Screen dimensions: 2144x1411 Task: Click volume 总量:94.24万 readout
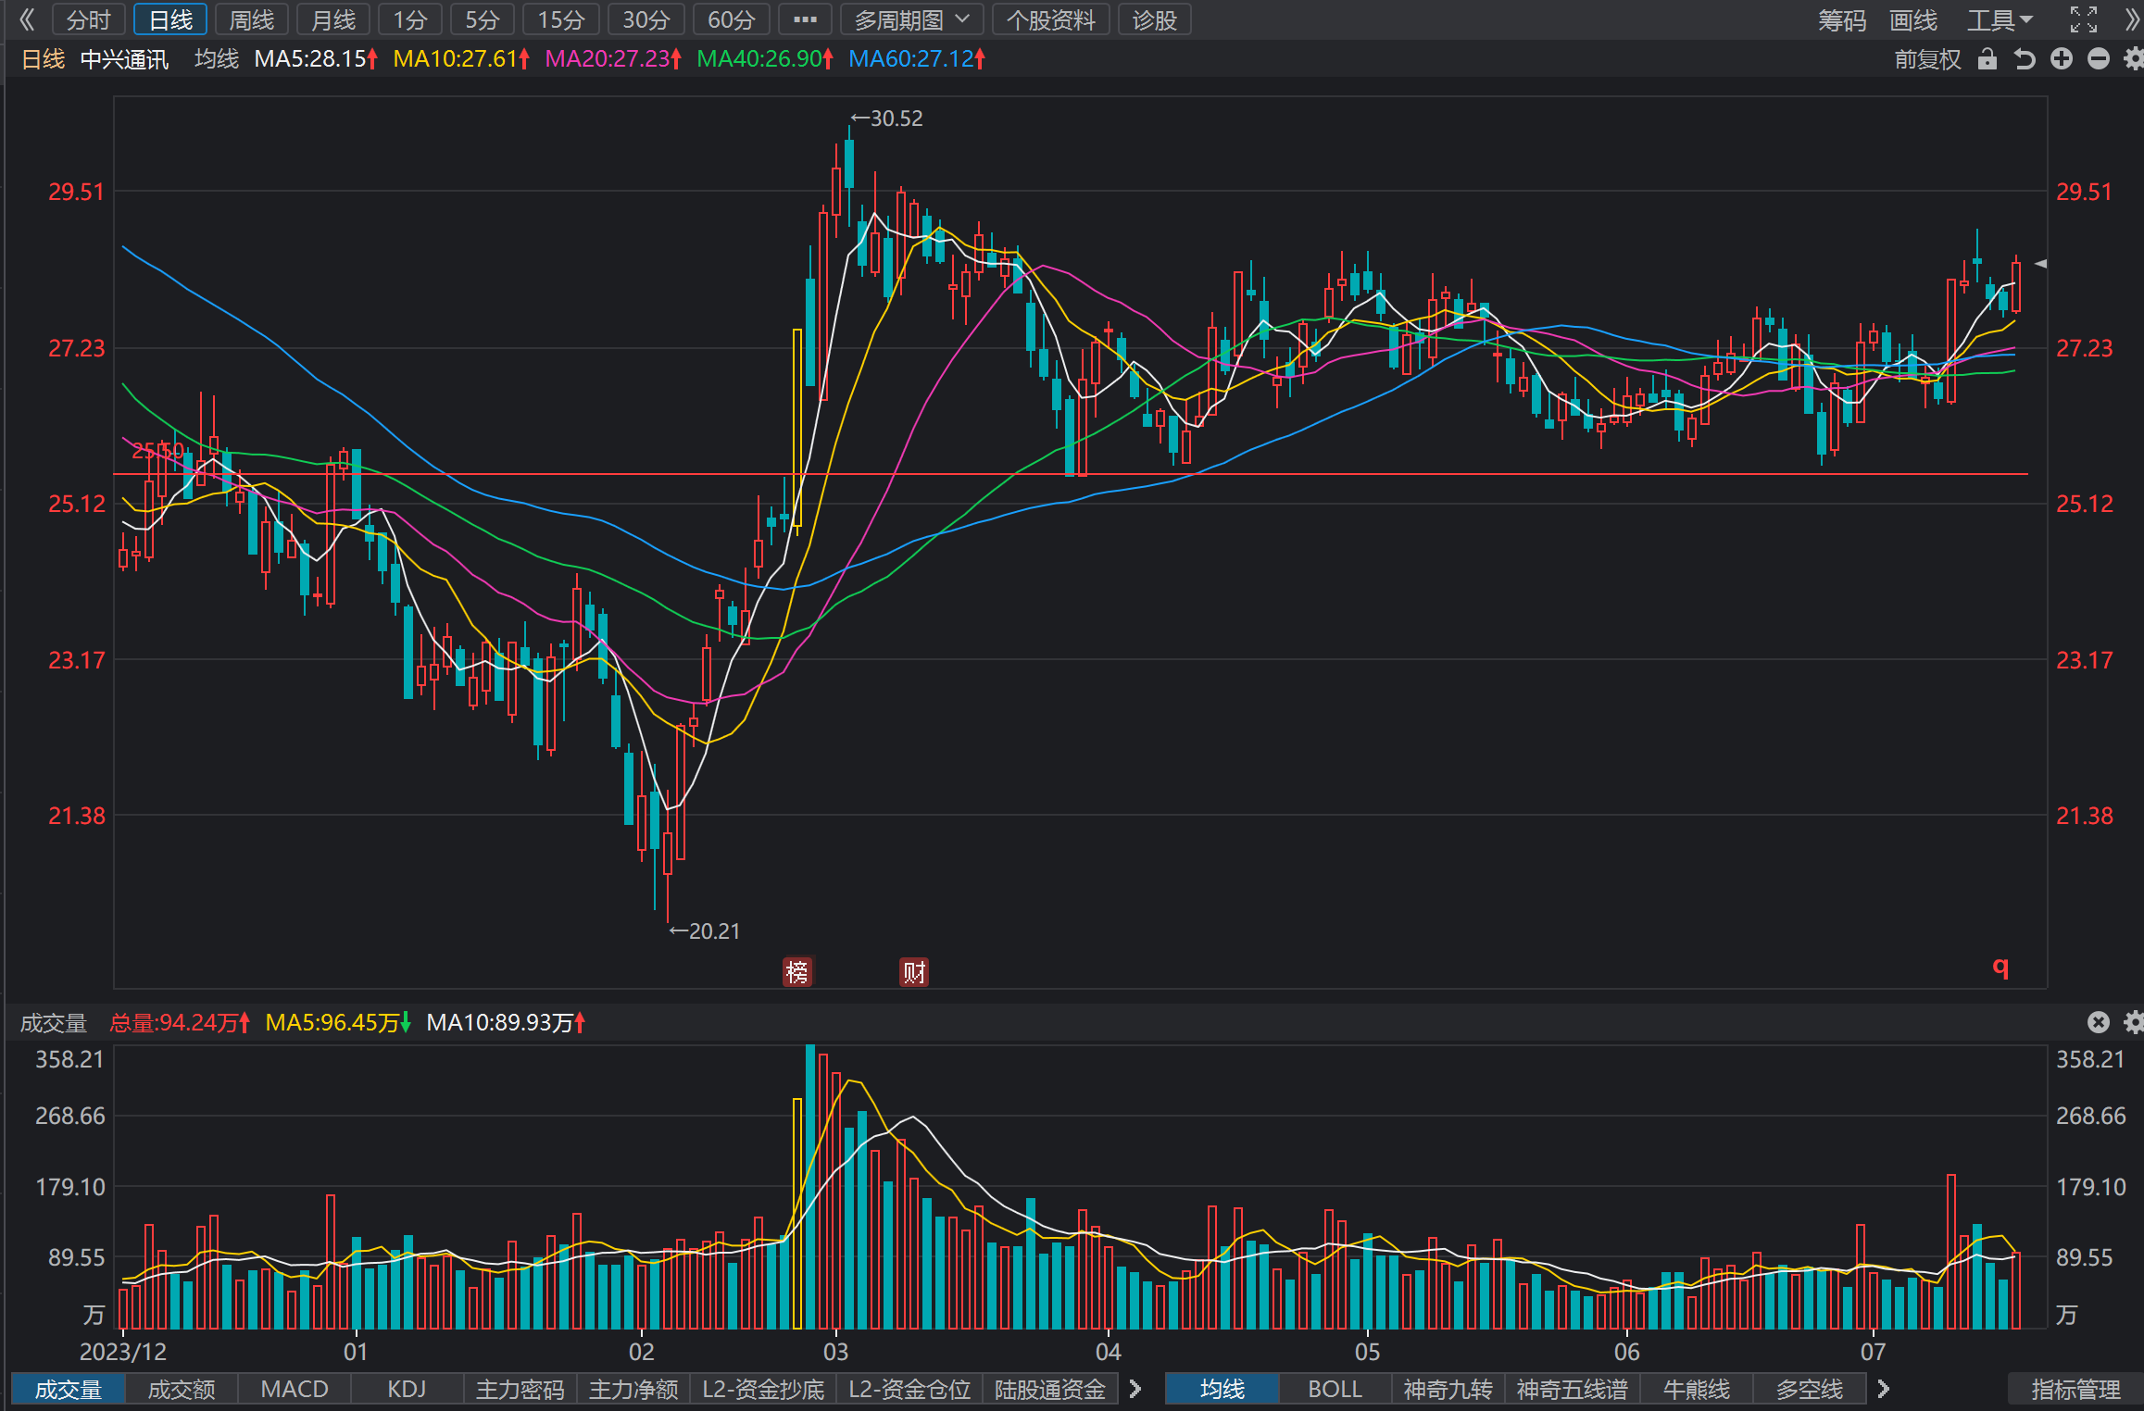click(180, 1022)
